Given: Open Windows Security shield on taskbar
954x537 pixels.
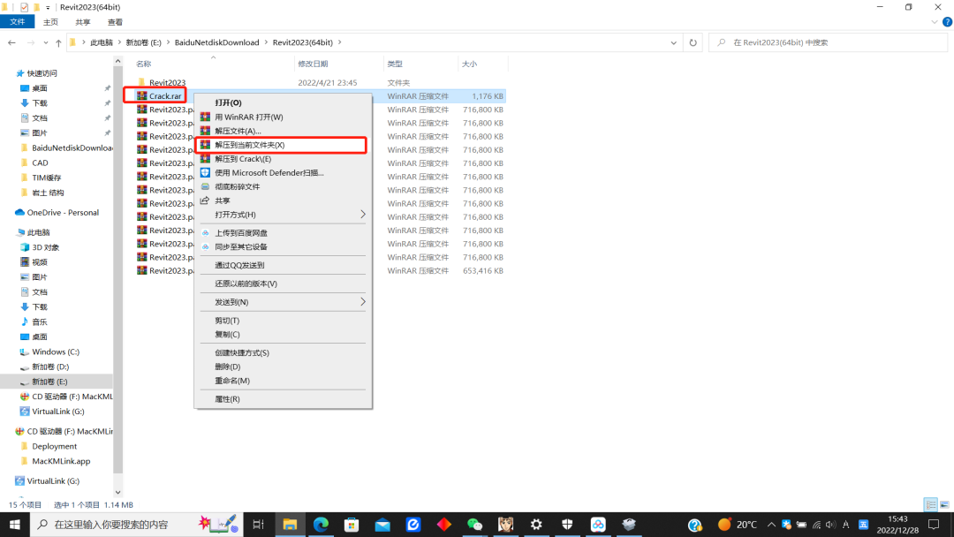Looking at the screenshot, I should [x=567, y=525].
